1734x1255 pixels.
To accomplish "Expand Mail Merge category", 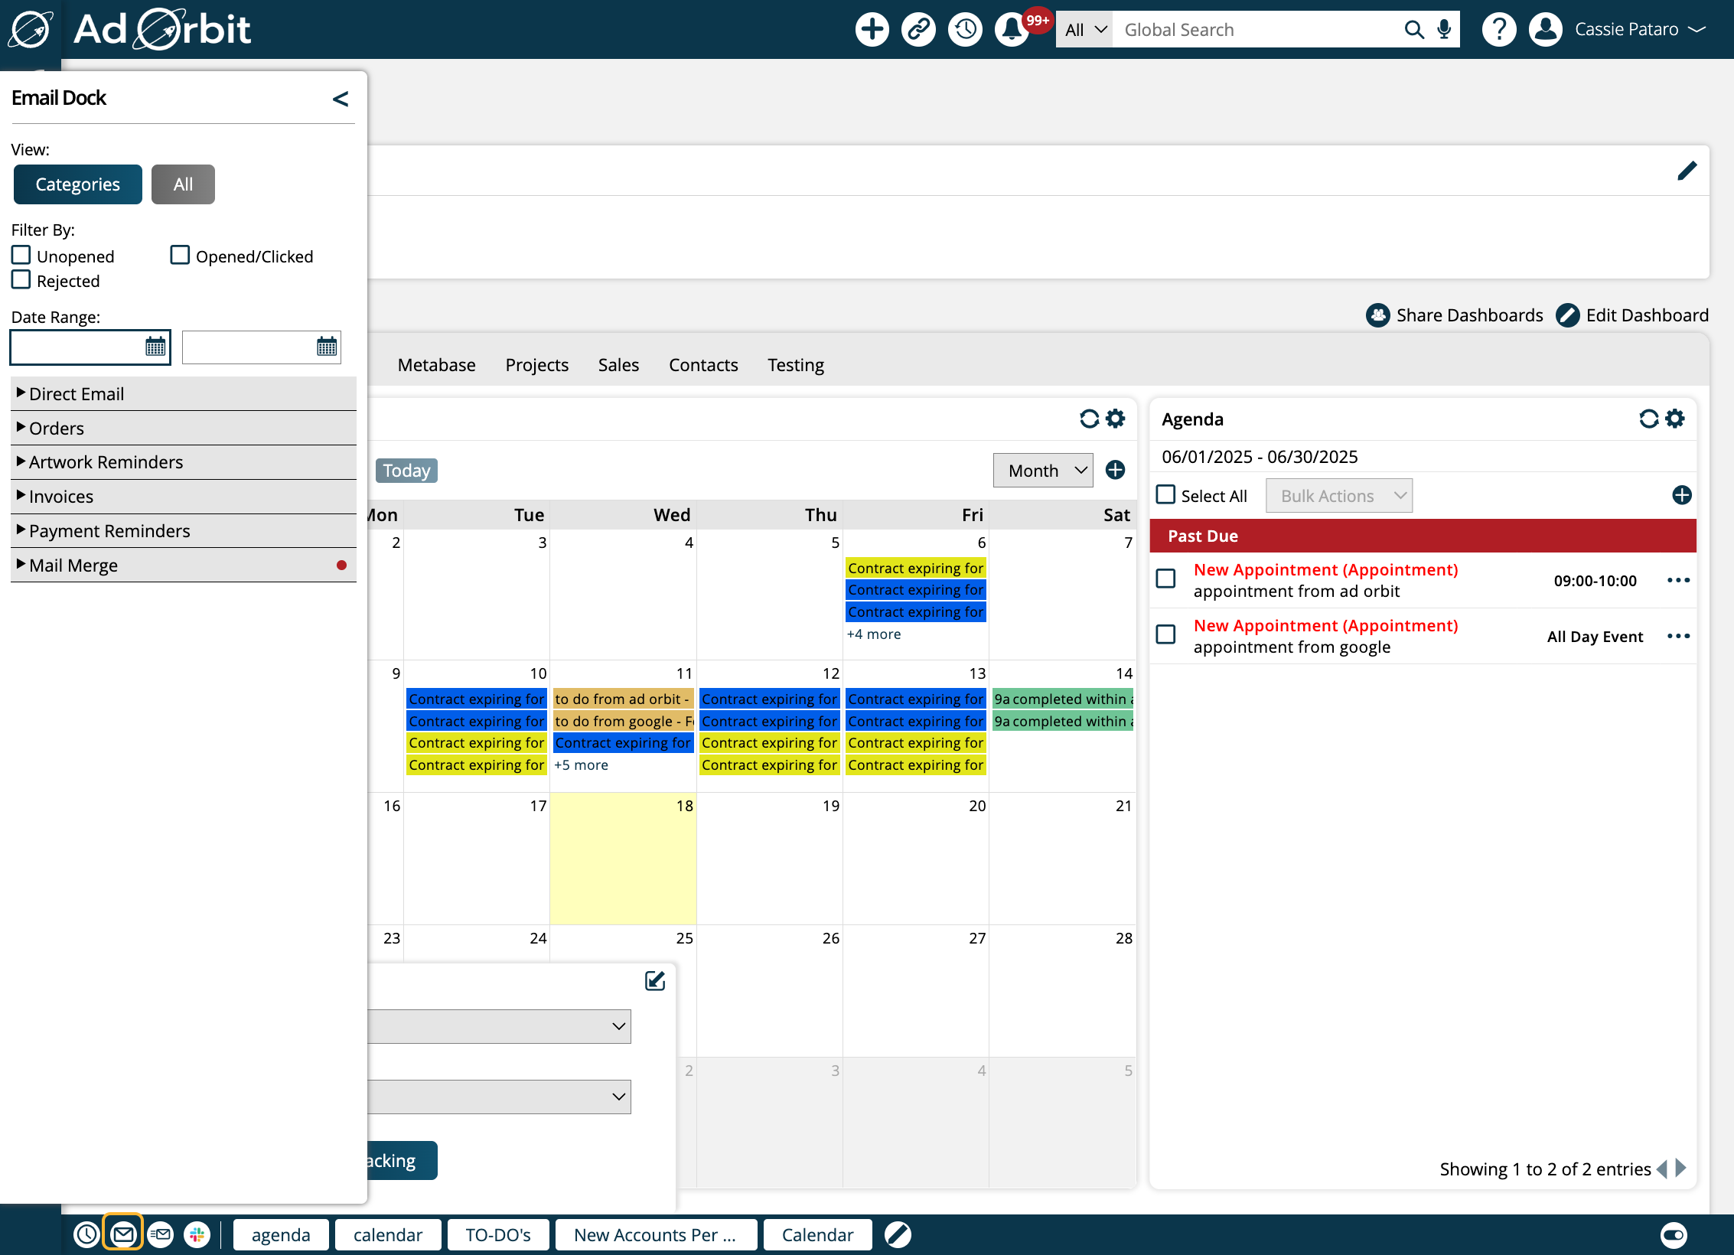I will pyautogui.click(x=184, y=565).
